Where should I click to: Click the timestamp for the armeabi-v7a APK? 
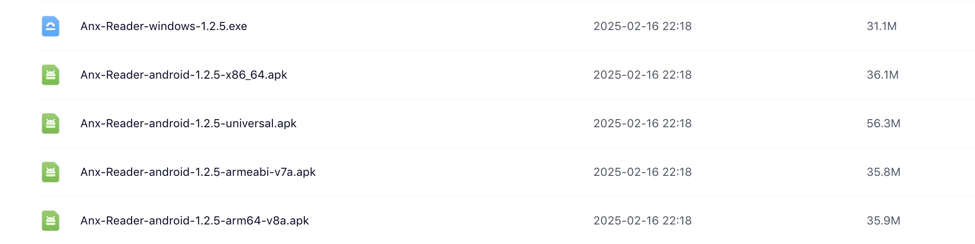click(x=642, y=172)
